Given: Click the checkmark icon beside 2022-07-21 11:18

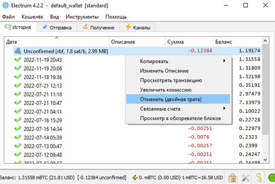Looking at the screenshot, I should pos(18,94).
